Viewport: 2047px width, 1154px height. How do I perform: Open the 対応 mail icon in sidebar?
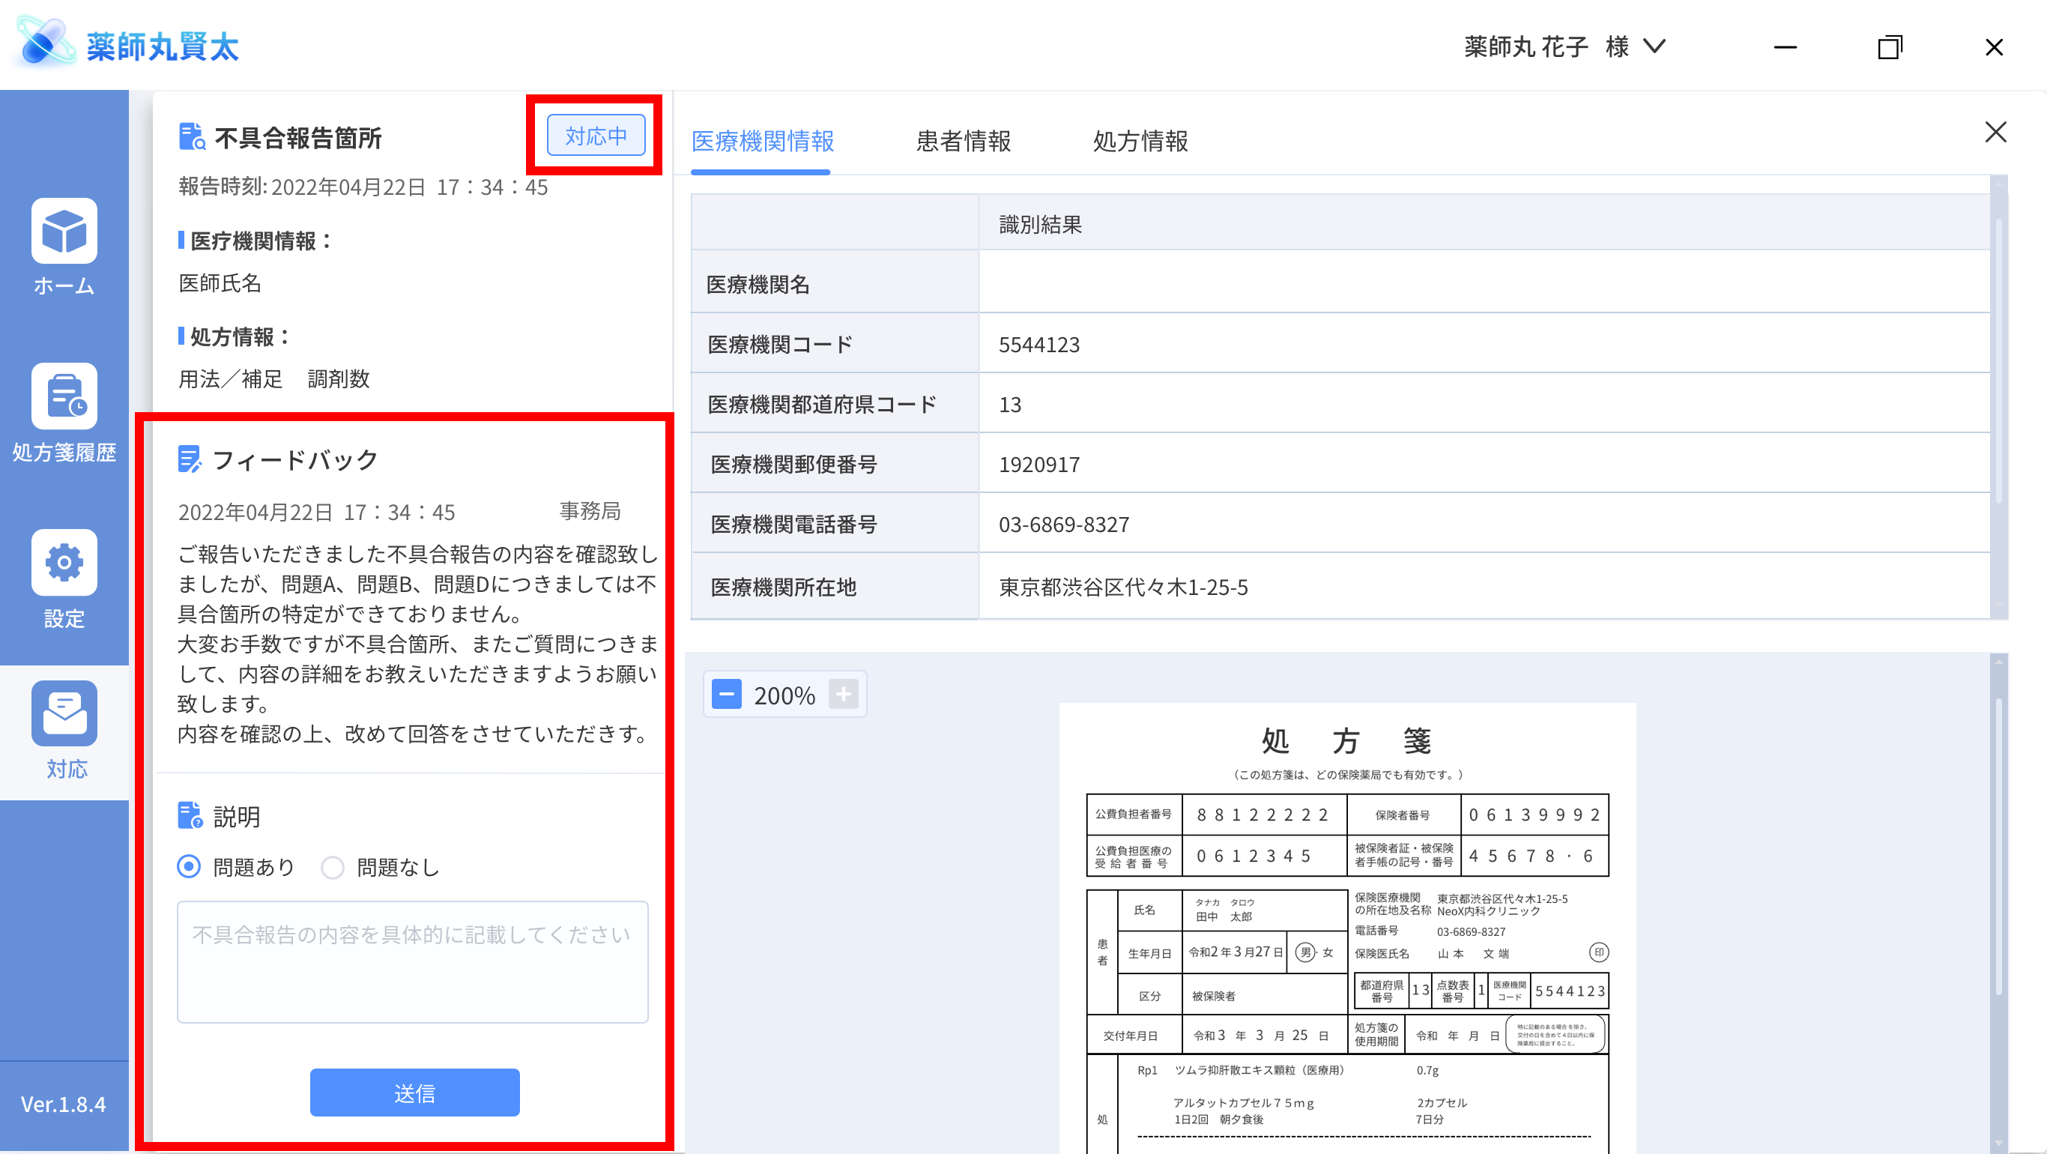(x=64, y=713)
